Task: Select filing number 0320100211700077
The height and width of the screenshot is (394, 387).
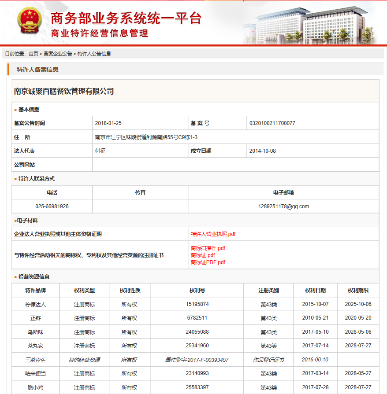Action: coord(272,123)
